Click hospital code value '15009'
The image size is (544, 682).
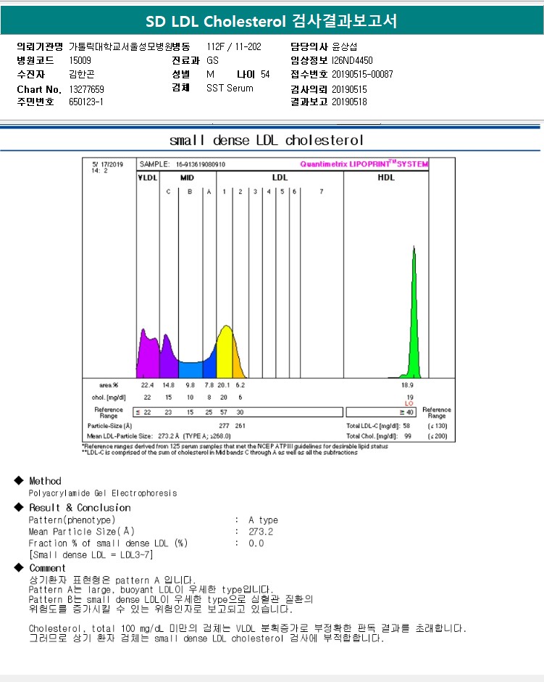point(80,60)
